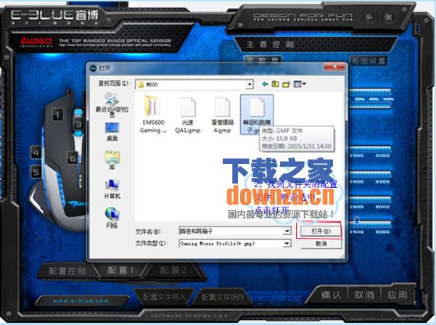436x325 pixels.
Task: Click into the file name input field
Action: (x=231, y=231)
